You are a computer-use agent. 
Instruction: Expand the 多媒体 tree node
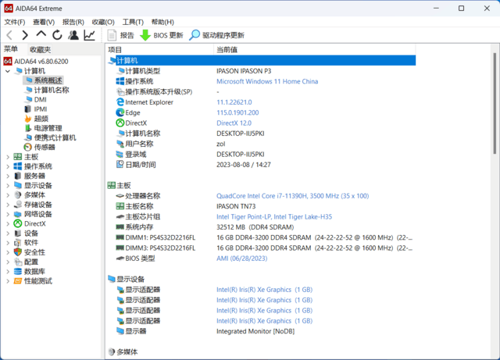pos(8,195)
